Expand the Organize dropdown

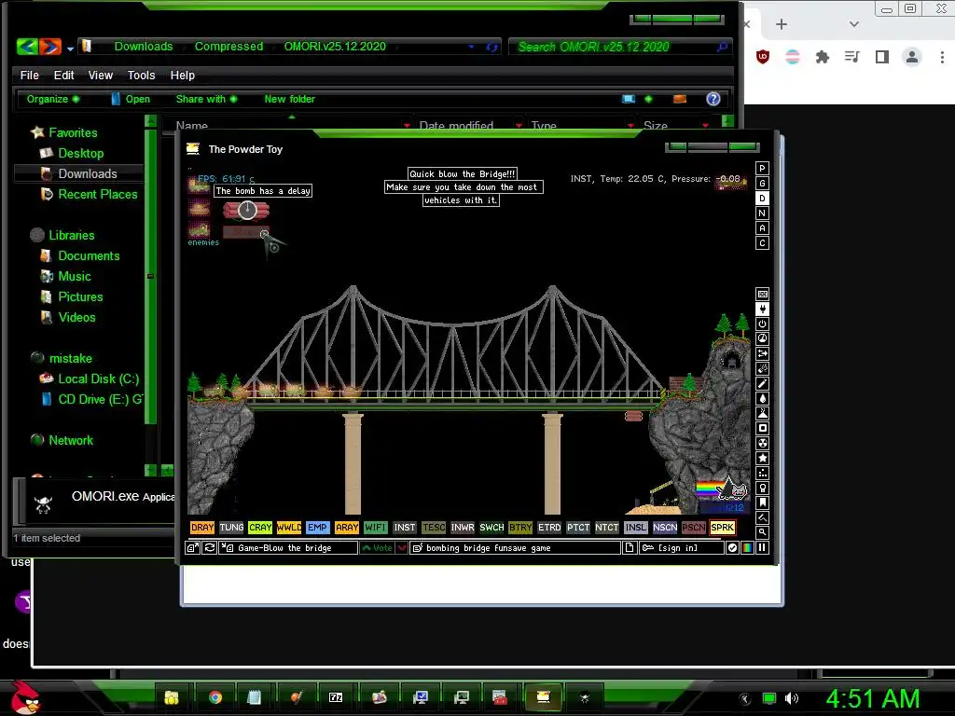52,99
